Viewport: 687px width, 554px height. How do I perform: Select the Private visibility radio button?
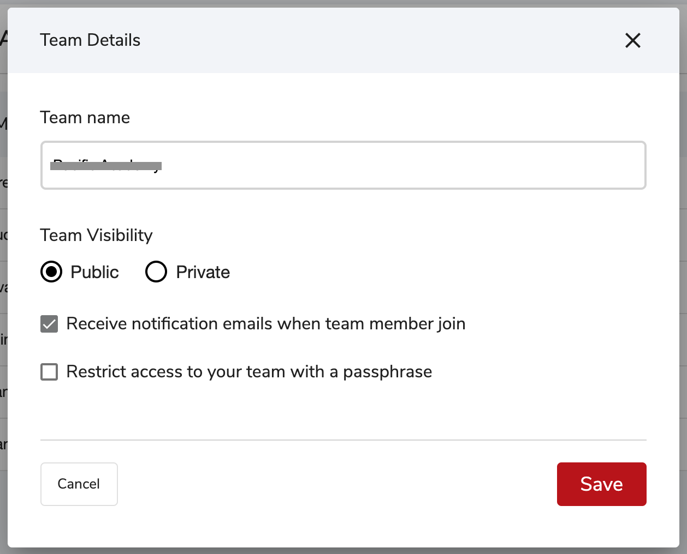pos(156,272)
